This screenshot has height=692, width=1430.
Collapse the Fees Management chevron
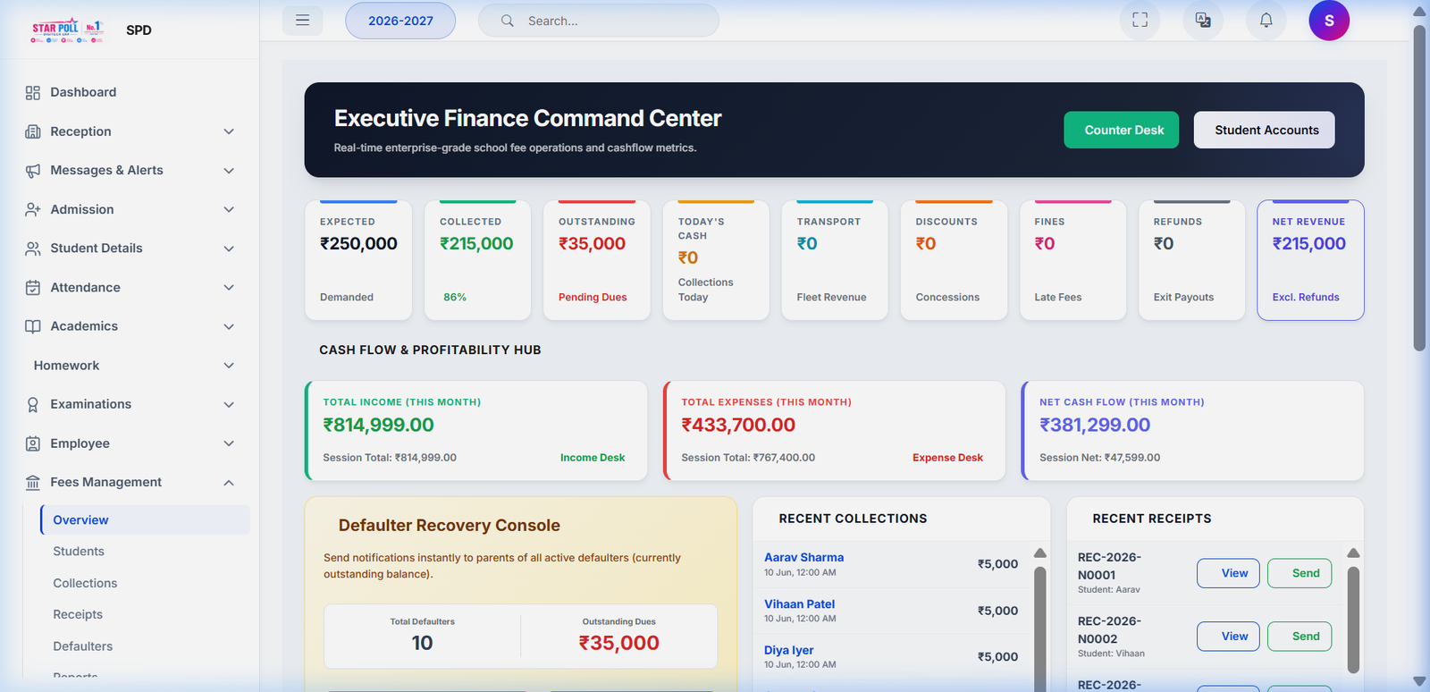(x=229, y=482)
